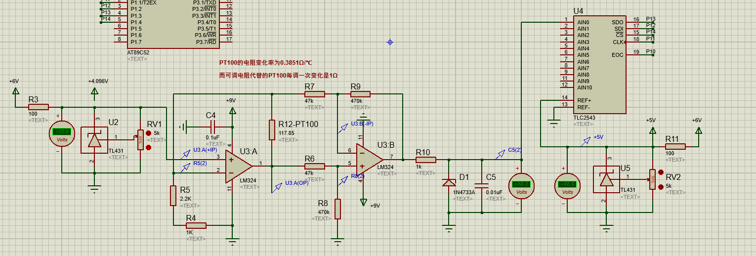Click the ground symbol below R8
Viewport: 756px width, 256px height.
[337, 242]
